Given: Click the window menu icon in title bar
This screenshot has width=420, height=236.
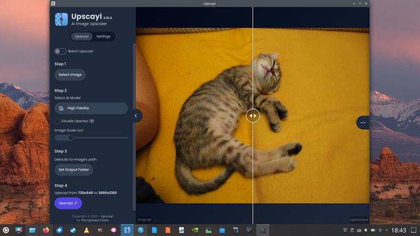Looking at the screenshot, I should (x=53, y=4).
